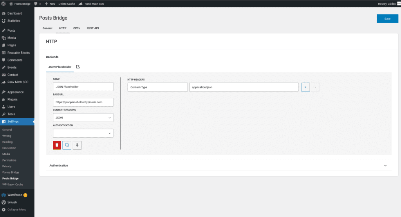Image resolution: width=401 pixels, height=217 pixels.
Task: Open Permalinks settings submenu item
Action: [x=9, y=160]
